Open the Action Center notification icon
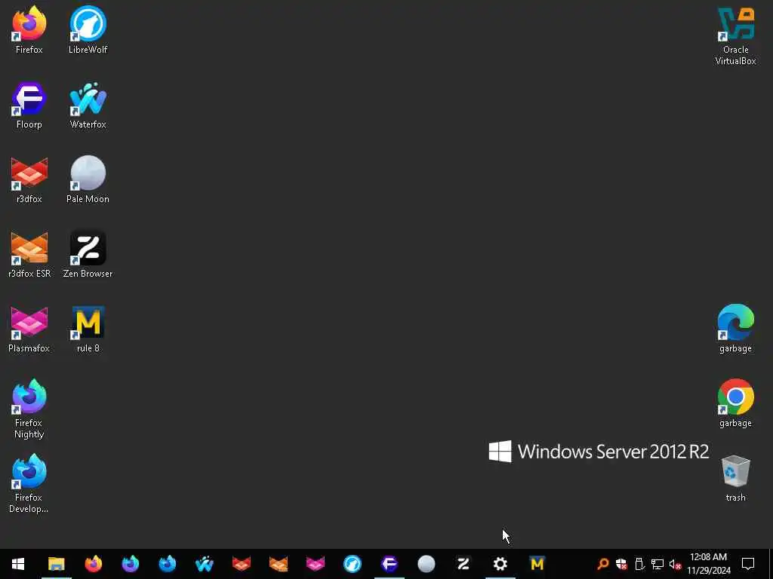Viewport: 773px width, 579px height. coord(748,564)
